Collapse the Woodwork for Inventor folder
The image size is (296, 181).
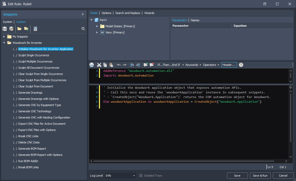[4, 43]
